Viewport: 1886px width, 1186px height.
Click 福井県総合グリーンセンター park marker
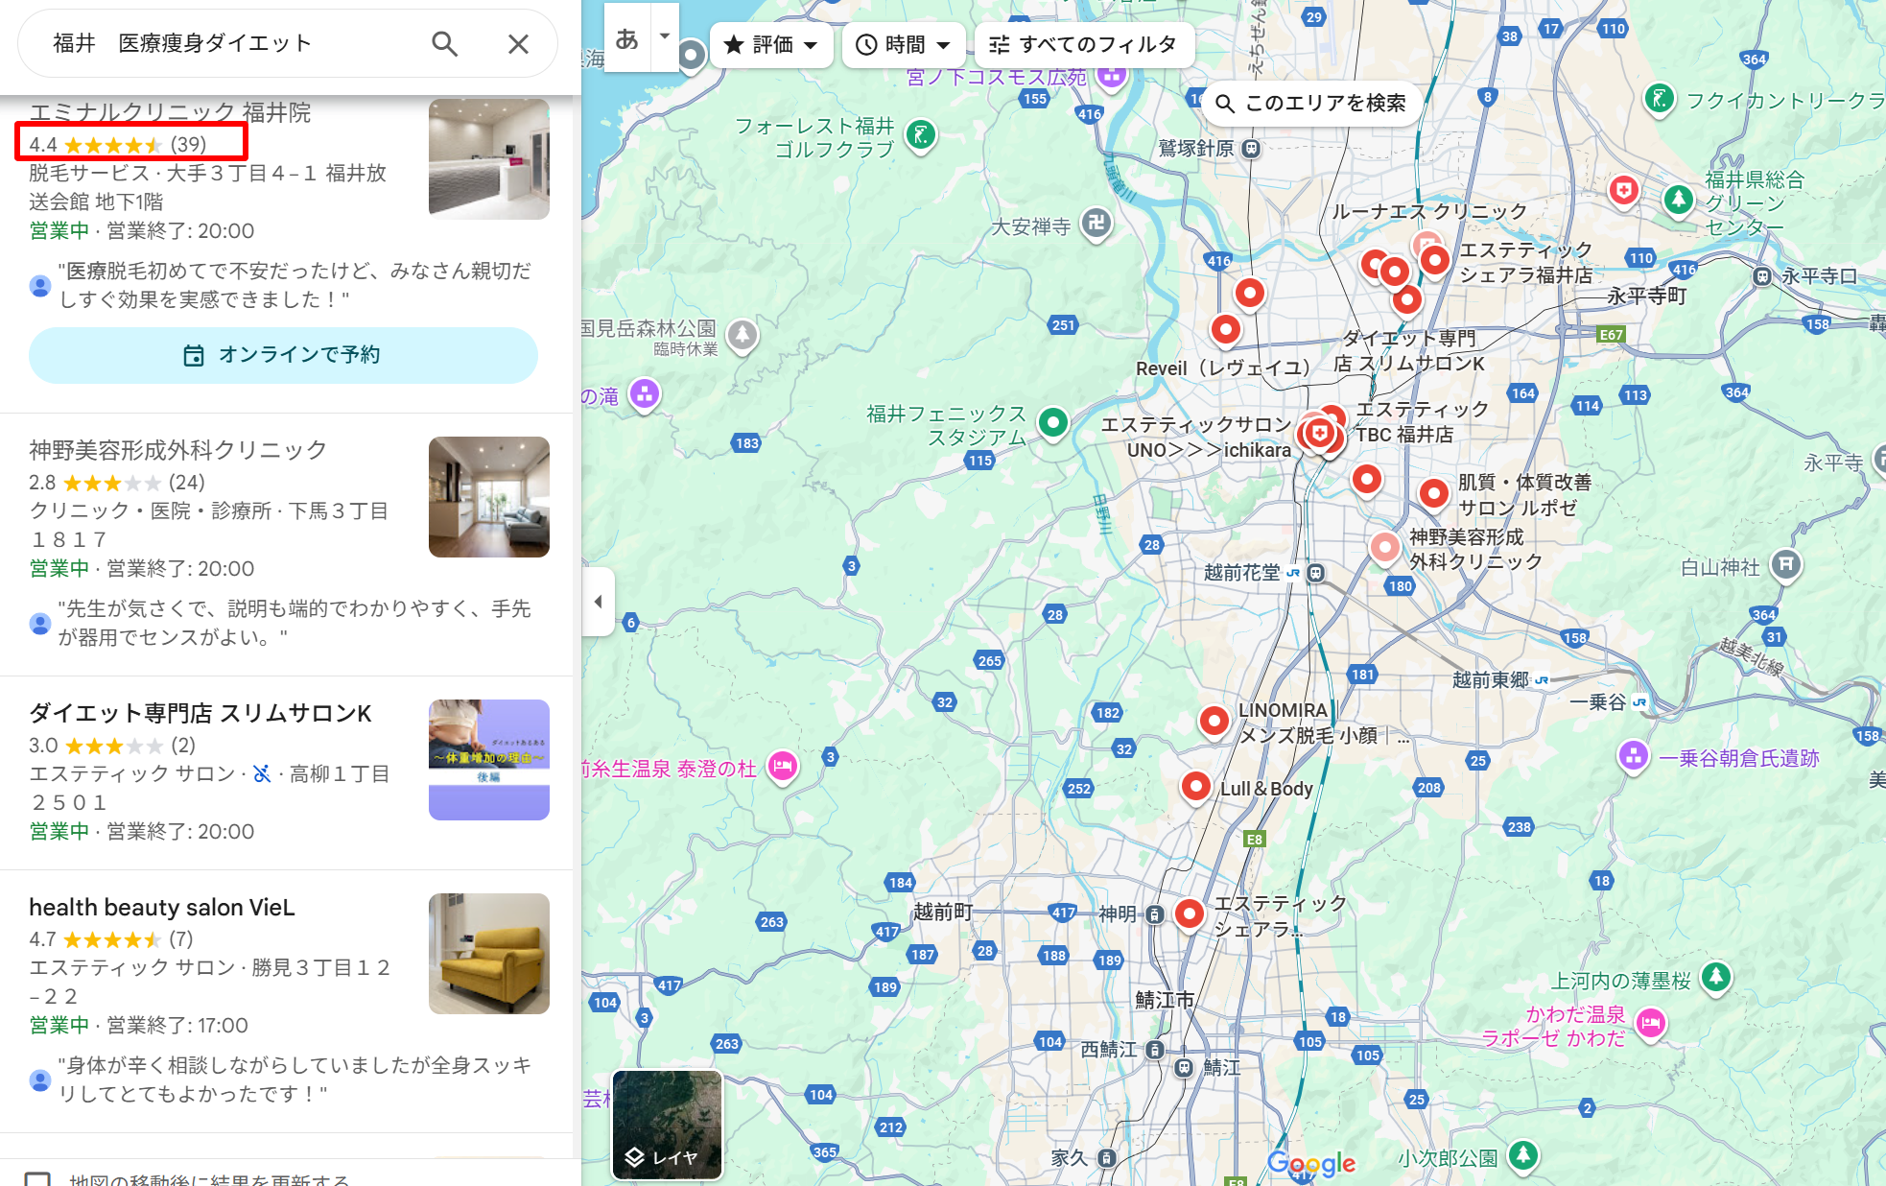1678,200
